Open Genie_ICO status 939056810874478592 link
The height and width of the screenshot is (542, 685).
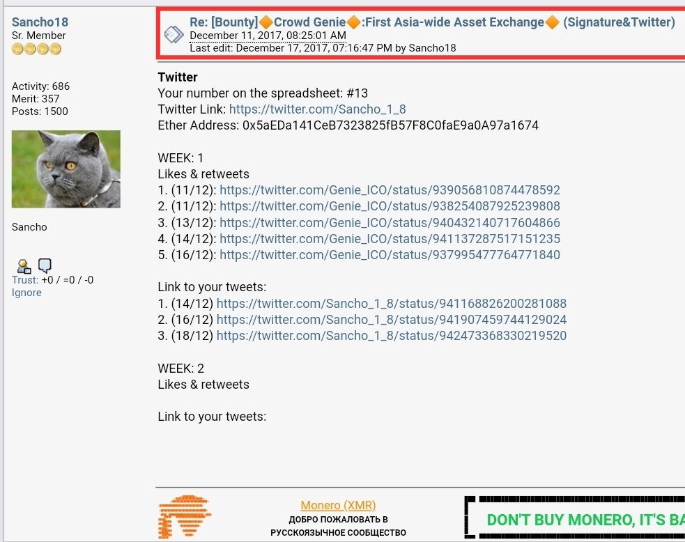click(x=390, y=190)
